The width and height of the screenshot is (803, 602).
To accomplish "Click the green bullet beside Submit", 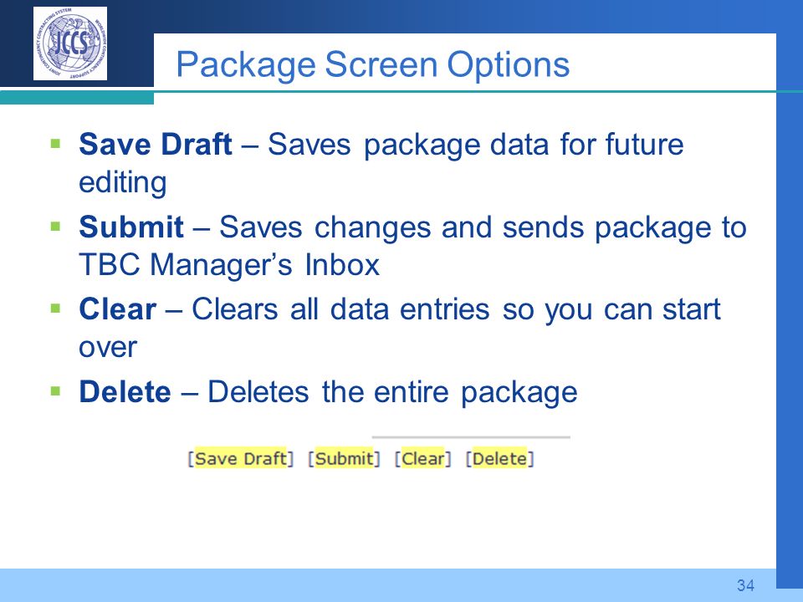I will pos(55,225).
